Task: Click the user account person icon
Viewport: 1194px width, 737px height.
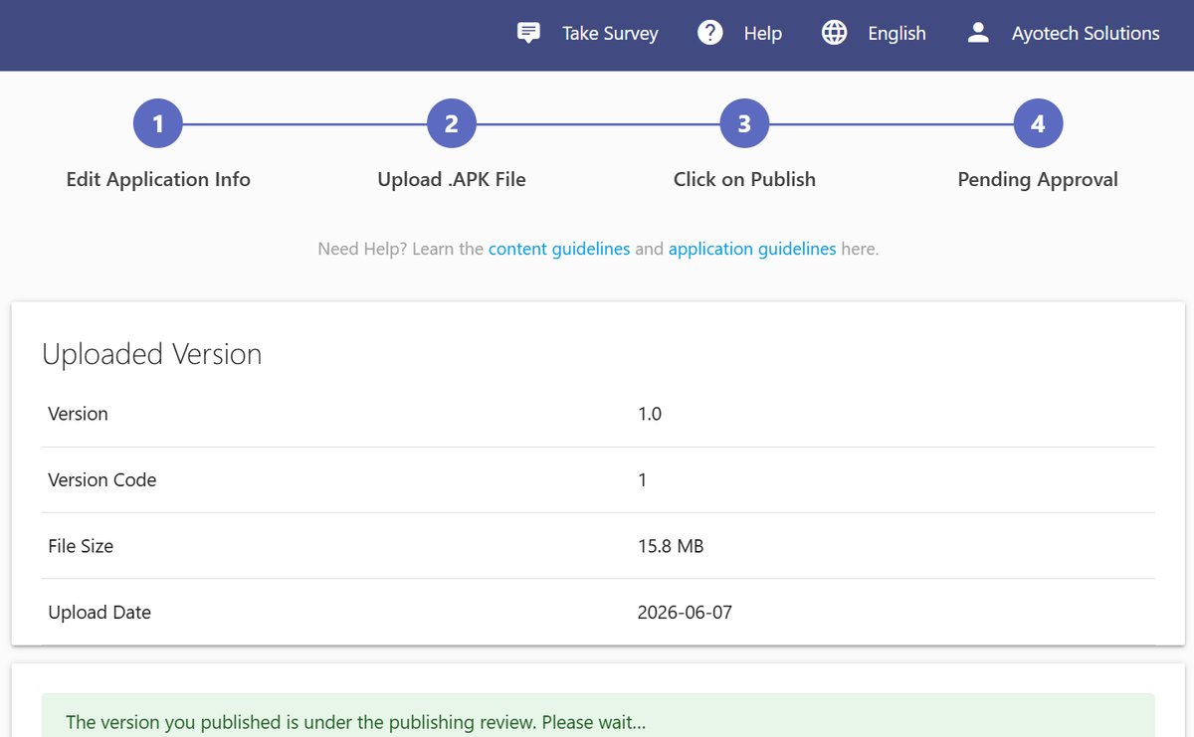Action: tap(978, 33)
